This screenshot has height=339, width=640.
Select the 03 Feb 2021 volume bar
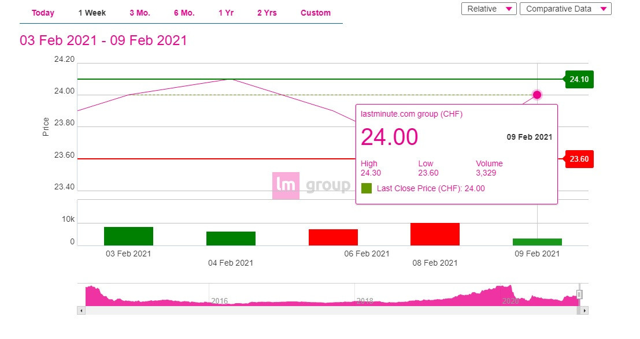[128, 236]
